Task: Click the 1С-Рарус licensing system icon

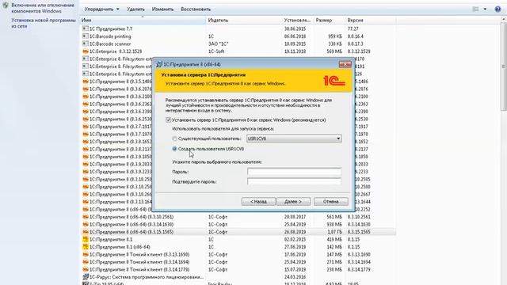Action: click(86, 277)
